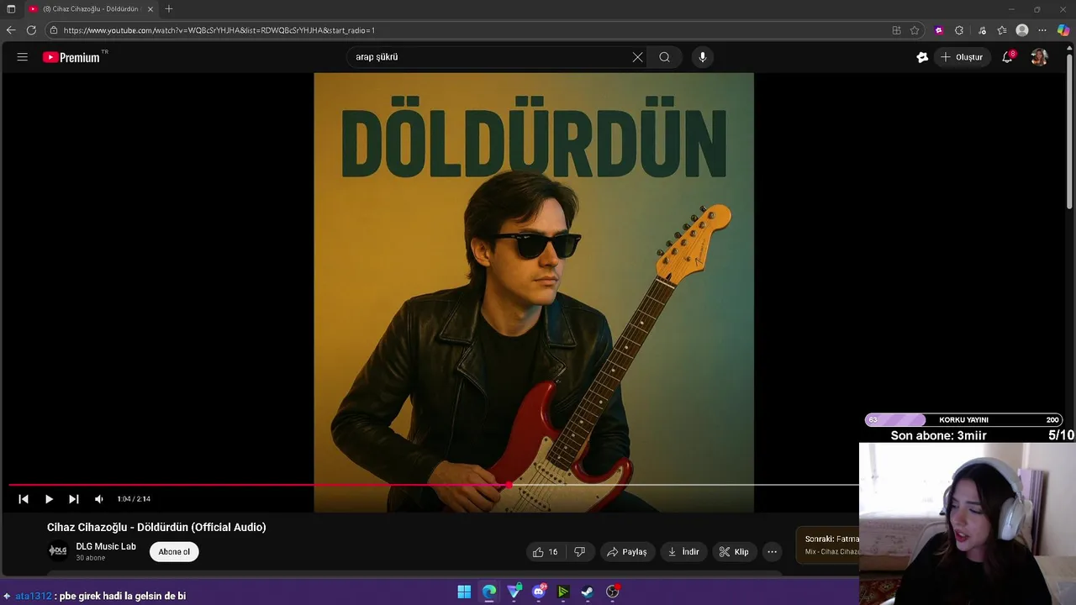Open the tab actions menu icon
Image resolution: width=1076 pixels, height=605 pixels.
(x=11, y=9)
